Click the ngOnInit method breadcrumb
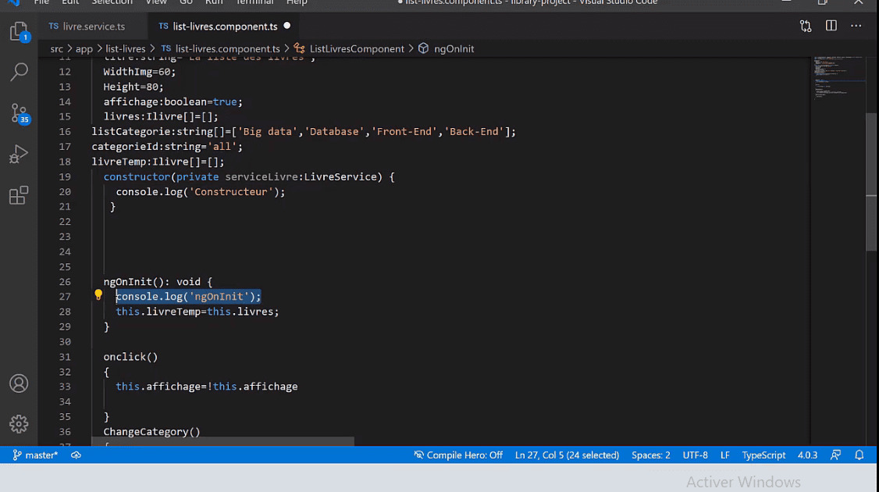 [447, 48]
